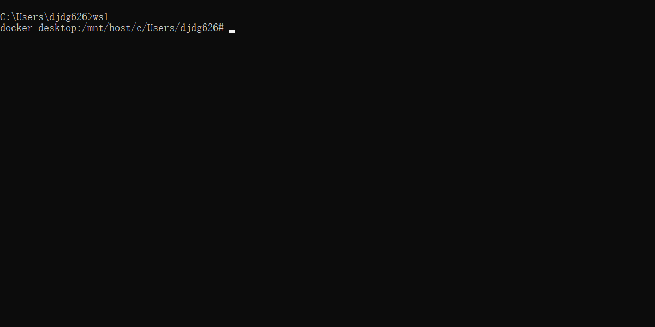
Task: Click "Users" in the Windows path on first line
Action: (x=30, y=17)
